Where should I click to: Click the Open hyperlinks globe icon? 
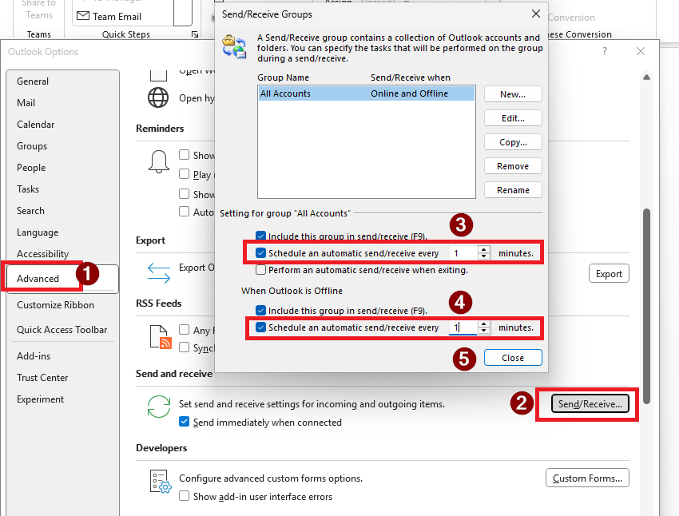point(158,97)
